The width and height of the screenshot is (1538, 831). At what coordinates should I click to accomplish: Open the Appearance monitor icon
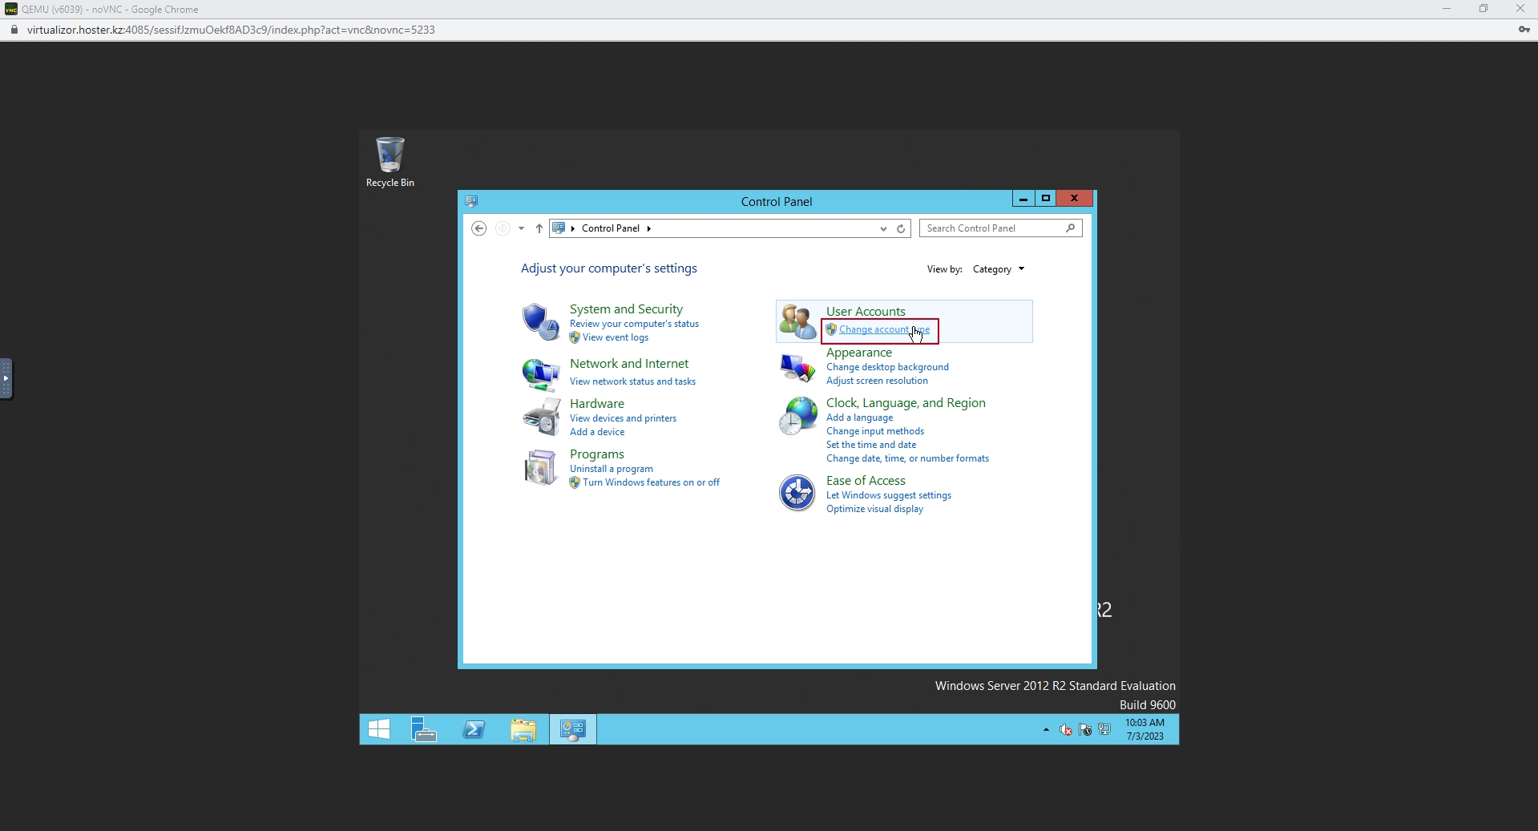coord(797,367)
